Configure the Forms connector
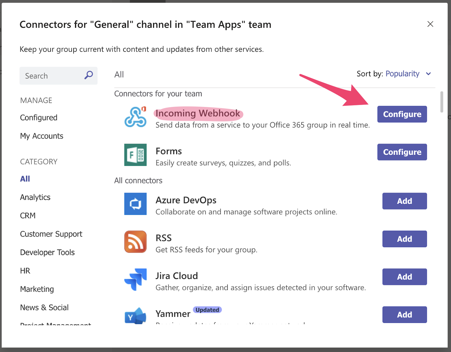The width and height of the screenshot is (451, 352). (x=402, y=152)
